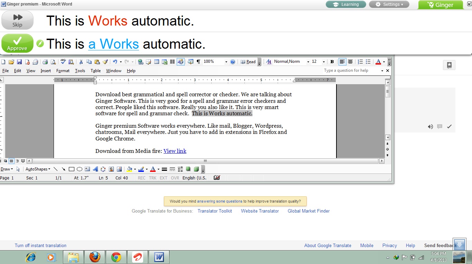472x264 pixels.
Task: Insert a hyperlink using the globe icon
Action: (140, 62)
